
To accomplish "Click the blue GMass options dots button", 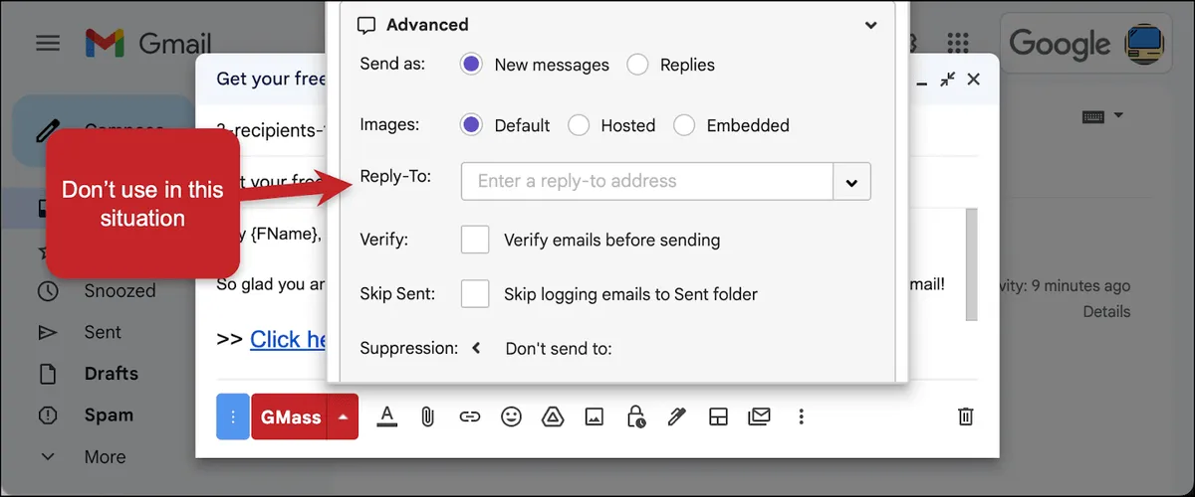I will click(x=233, y=417).
